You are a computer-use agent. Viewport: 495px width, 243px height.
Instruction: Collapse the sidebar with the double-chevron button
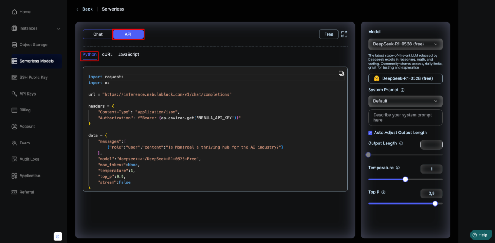[x=58, y=237]
